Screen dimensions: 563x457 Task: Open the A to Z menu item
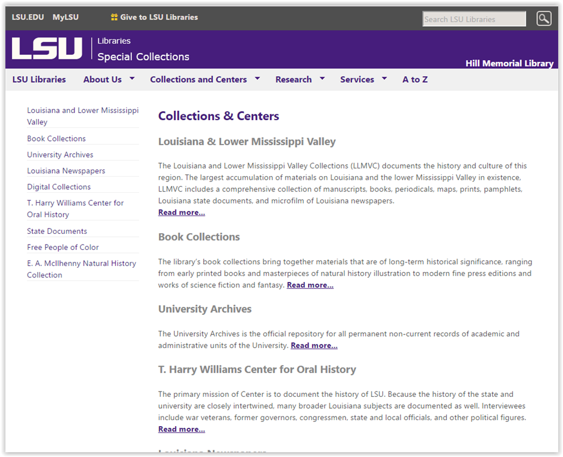click(415, 79)
